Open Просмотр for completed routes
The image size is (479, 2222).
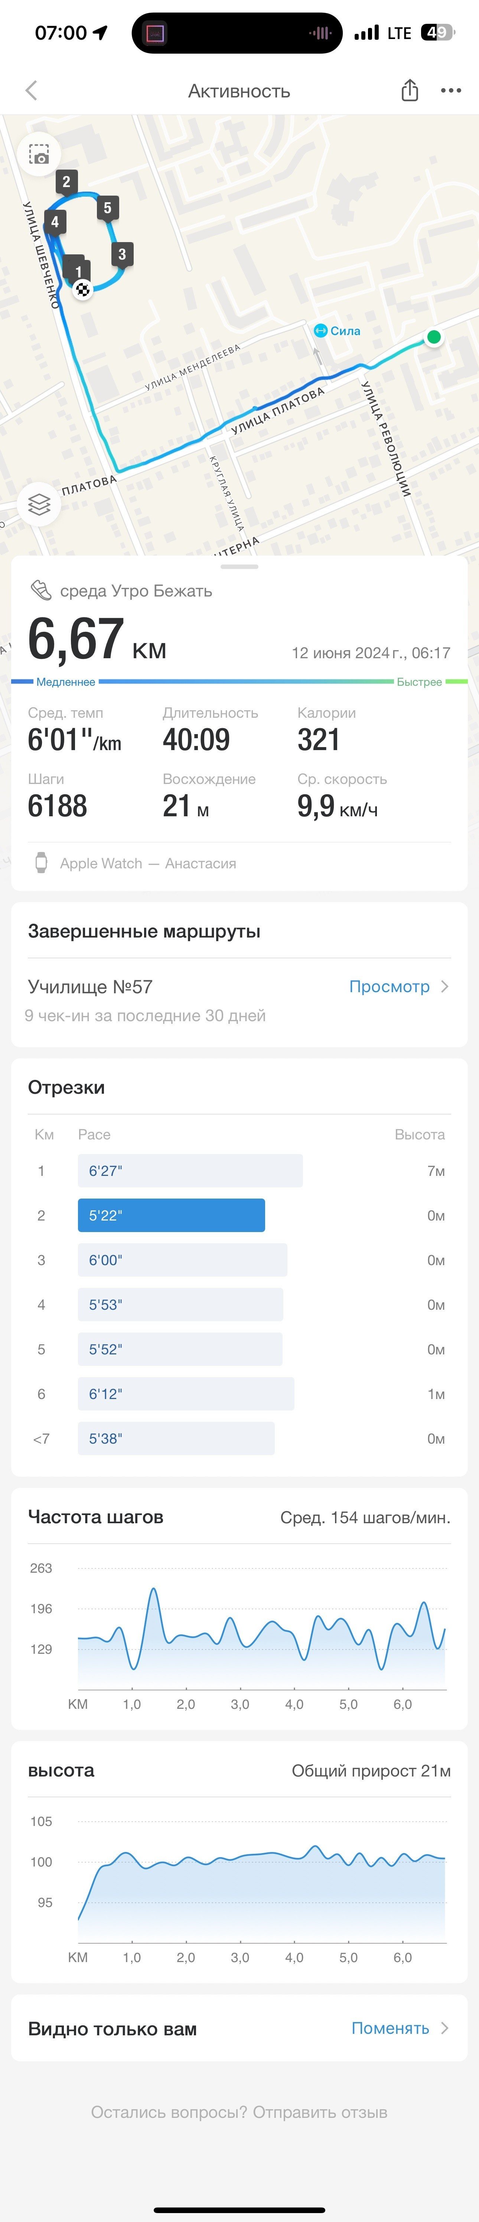click(390, 986)
